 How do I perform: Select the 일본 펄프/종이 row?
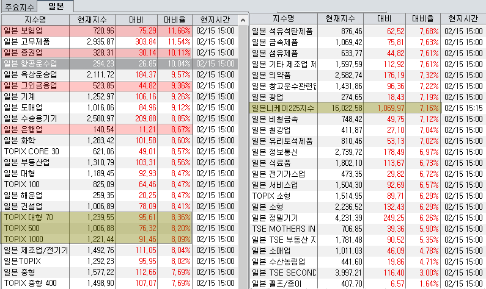pos(367,284)
